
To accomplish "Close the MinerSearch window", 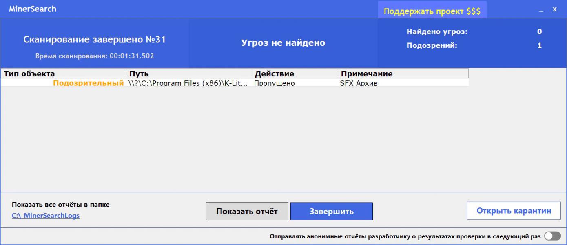I will coord(555,9).
